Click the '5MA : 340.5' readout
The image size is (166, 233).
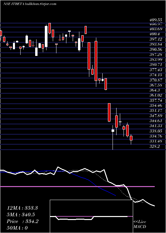pyautogui.click(x=21, y=215)
